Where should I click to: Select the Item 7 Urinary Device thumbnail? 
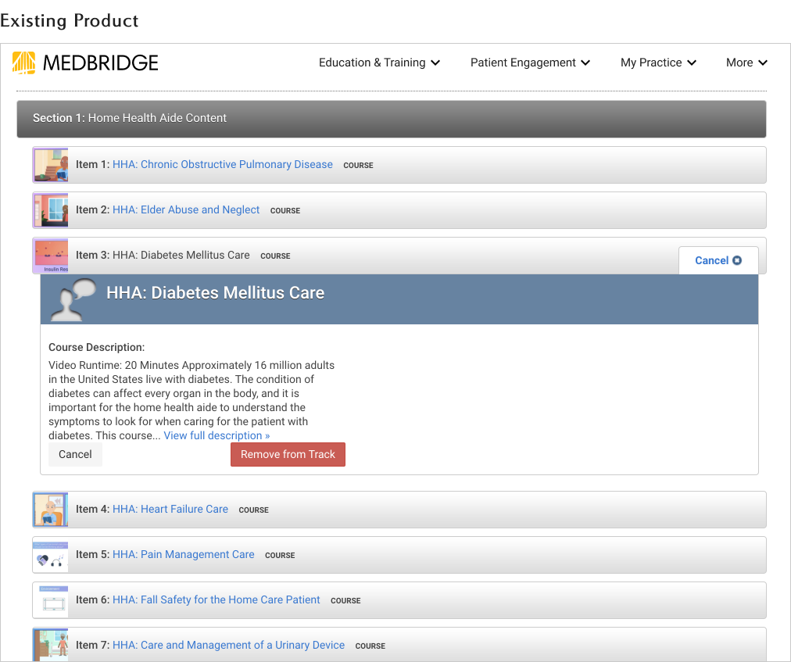coord(51,645)
